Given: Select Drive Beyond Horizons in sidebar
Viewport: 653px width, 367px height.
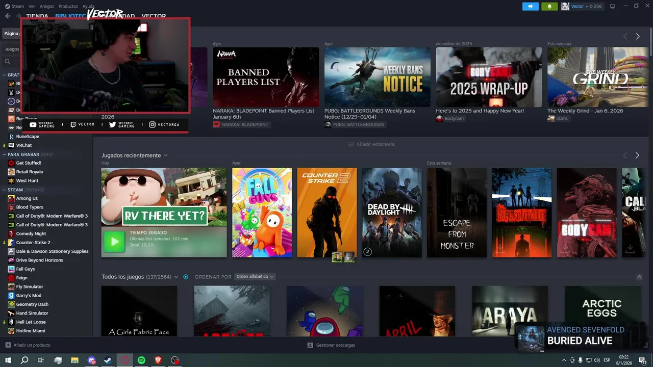Looking at the screenshot, I should click(40, 260).
